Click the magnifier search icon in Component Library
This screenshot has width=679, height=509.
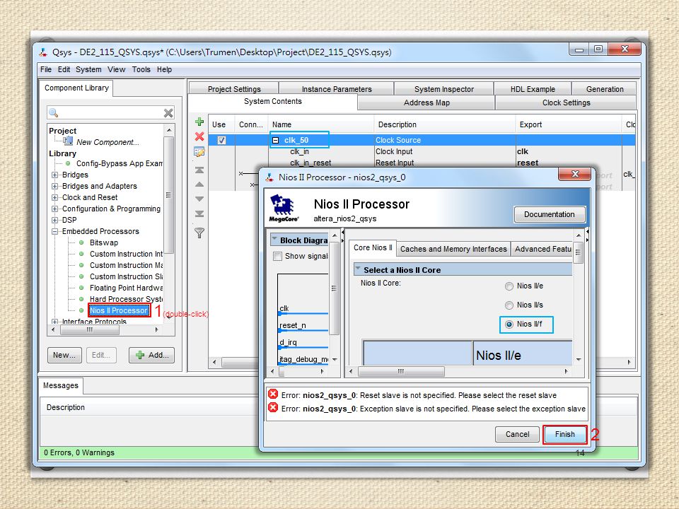click(54, 113)
